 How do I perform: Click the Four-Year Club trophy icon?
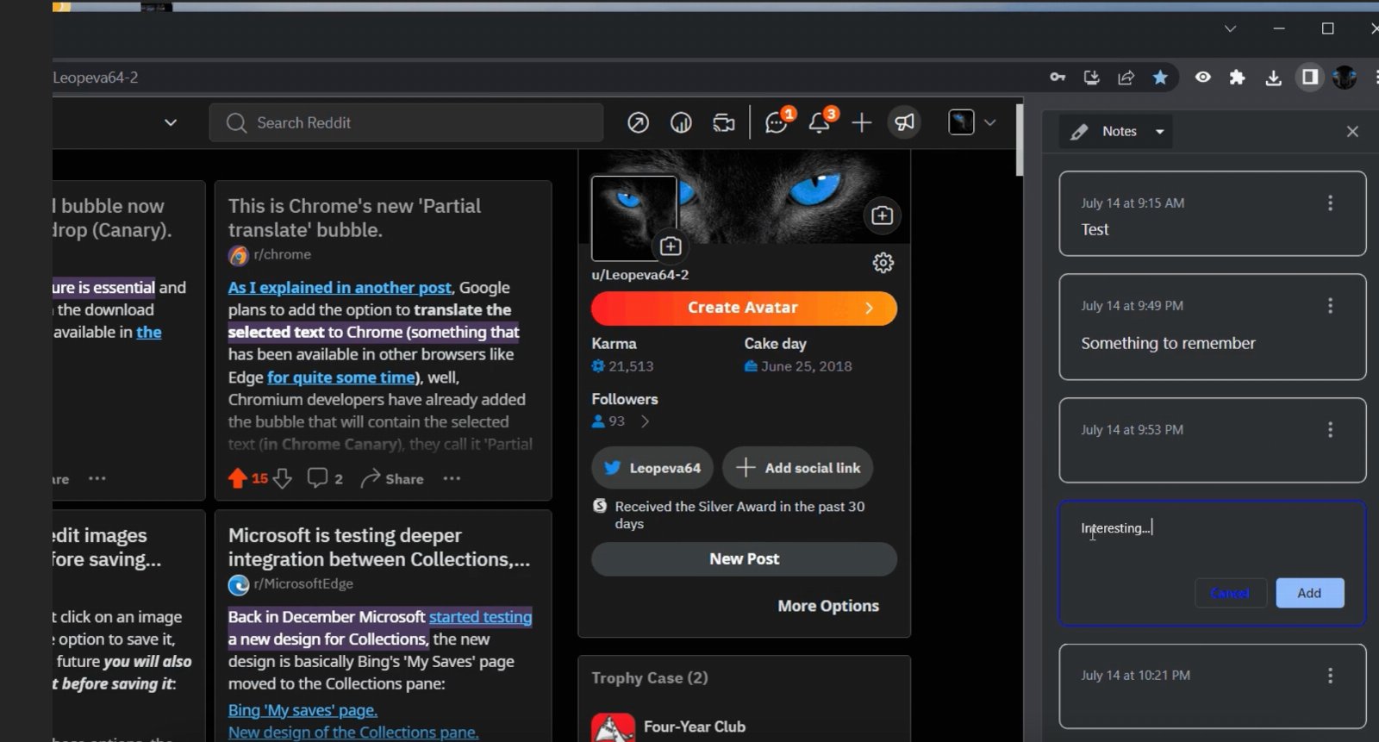[x=613, y=728]
